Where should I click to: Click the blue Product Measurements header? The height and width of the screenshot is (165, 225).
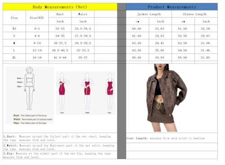(172, 7)
